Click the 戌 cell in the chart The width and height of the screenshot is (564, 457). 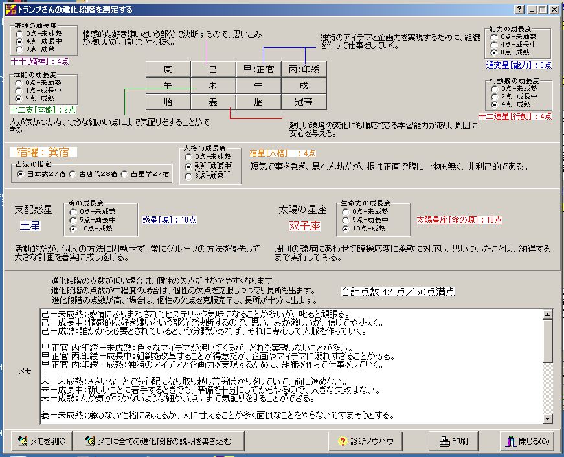[x=304, y=85]
